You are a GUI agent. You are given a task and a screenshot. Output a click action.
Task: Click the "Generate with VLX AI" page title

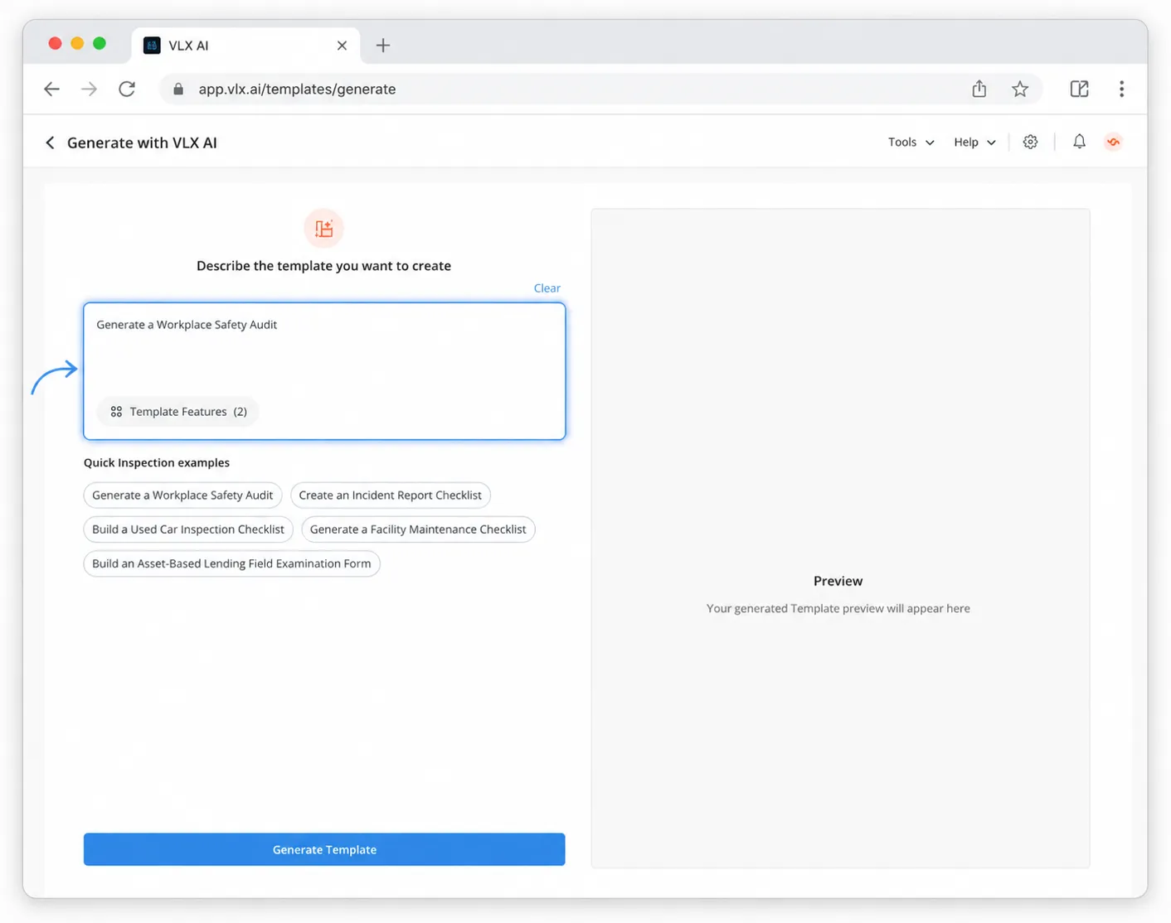[142, 143]
